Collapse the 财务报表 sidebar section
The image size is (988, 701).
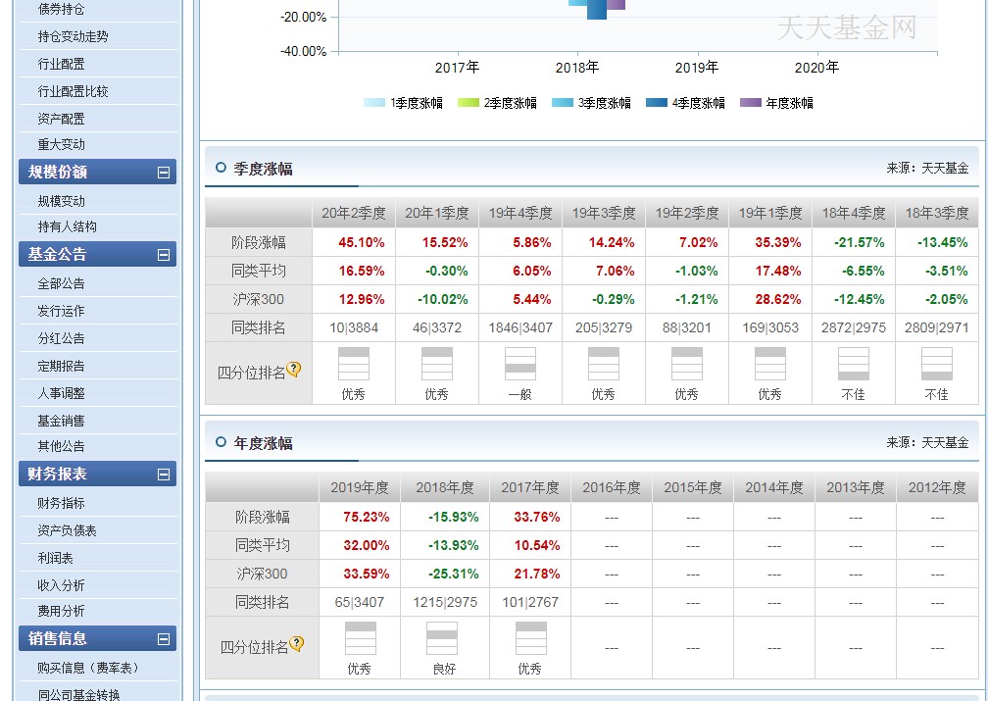(x=163, y=475)
